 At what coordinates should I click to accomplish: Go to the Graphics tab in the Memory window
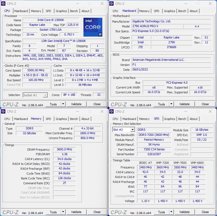61,119
